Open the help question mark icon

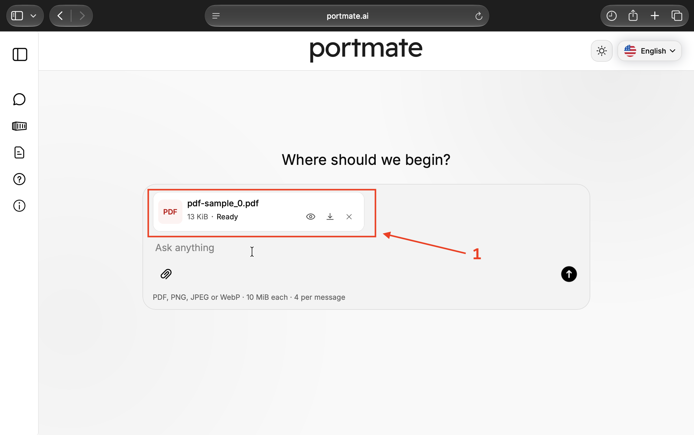(19, 179)
